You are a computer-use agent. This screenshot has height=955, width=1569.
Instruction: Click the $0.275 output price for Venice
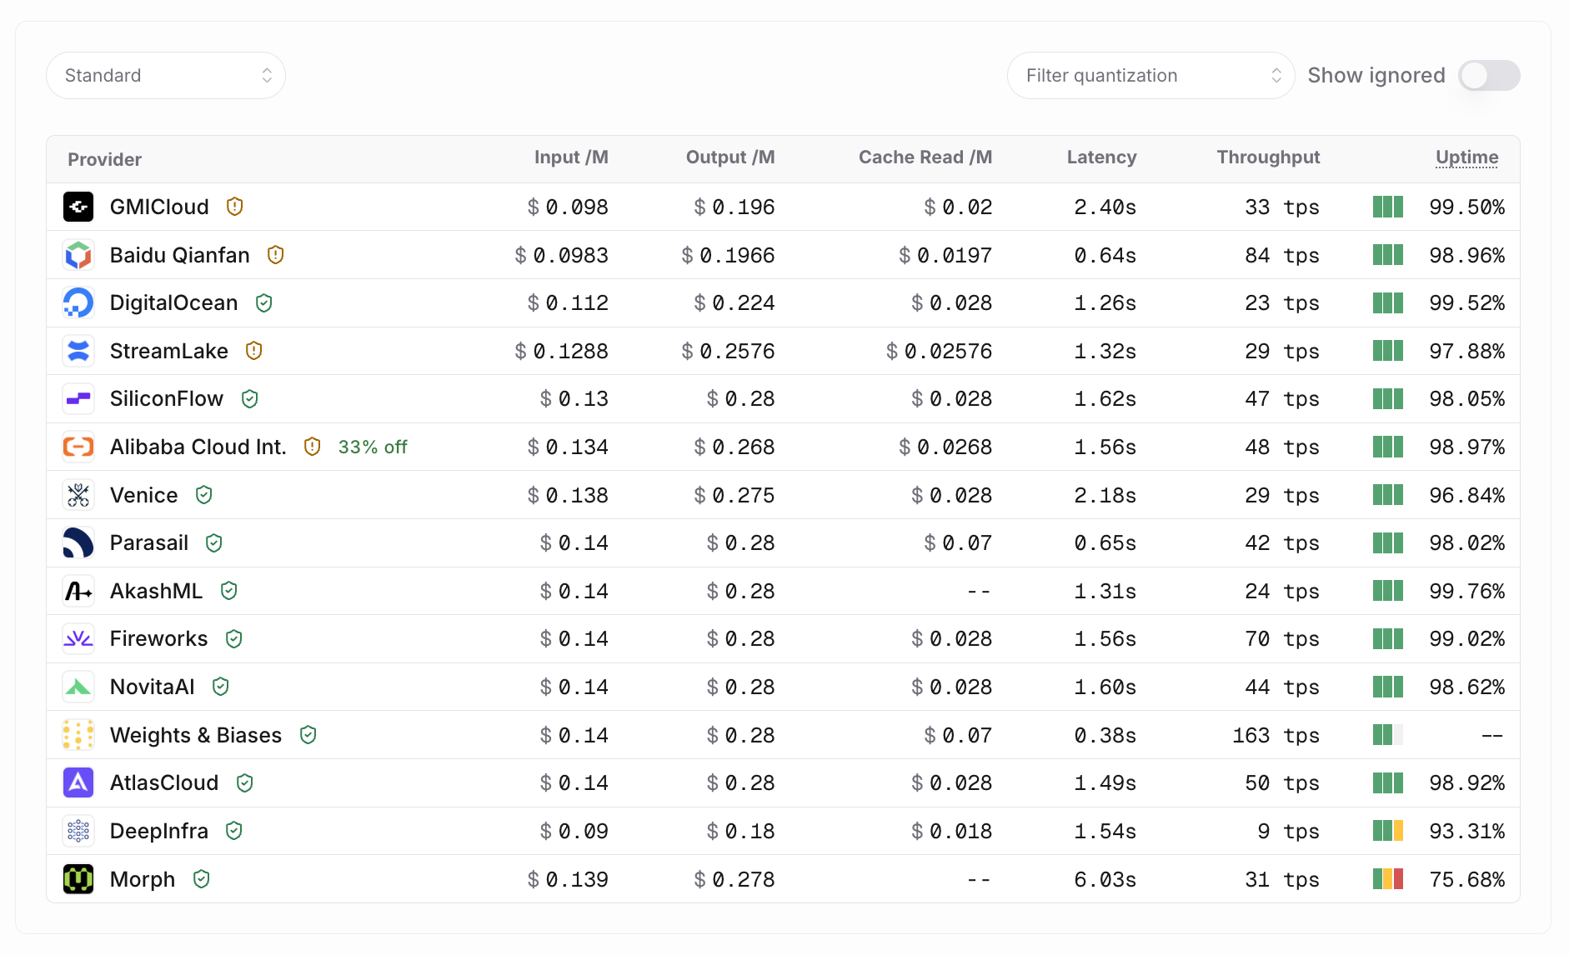[x=734, y=495]
